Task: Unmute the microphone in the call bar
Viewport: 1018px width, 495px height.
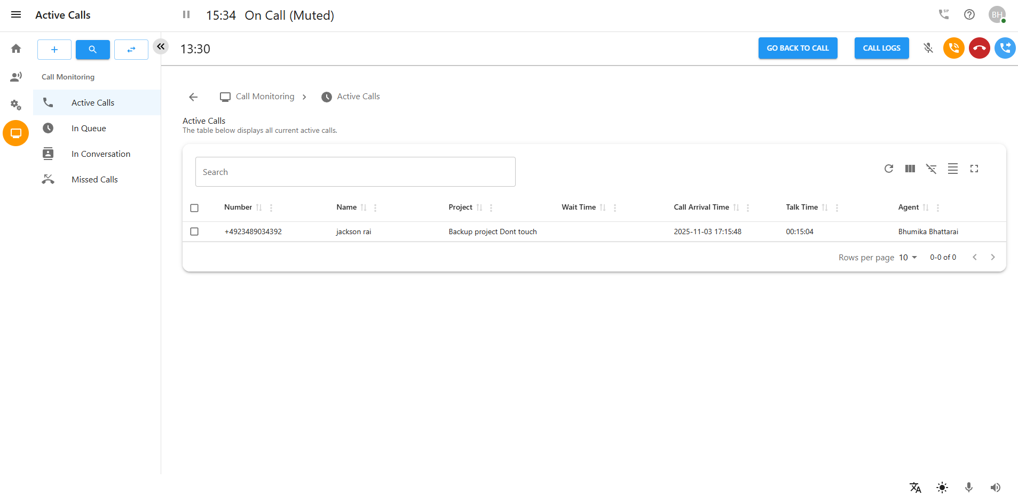Action: (928, 48)
